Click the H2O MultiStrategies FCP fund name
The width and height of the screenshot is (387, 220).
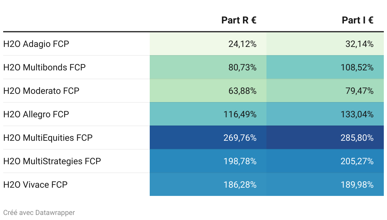click(x=52, y=161)
